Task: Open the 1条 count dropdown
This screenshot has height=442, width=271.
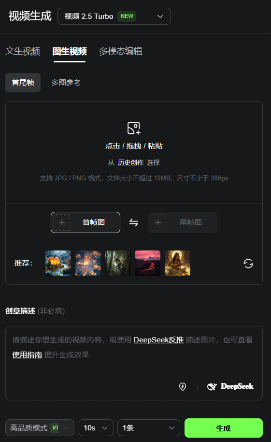Action: (149, 428)
